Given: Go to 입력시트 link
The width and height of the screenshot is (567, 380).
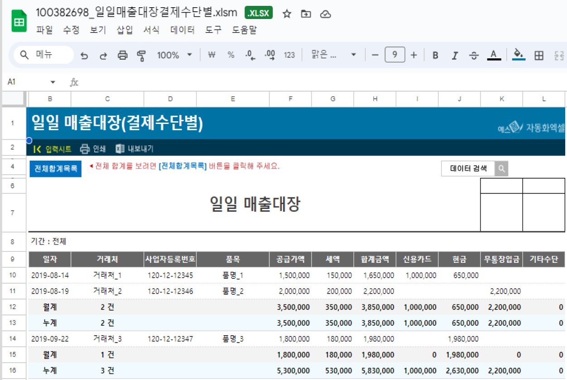Looking at the screenshot, I should (x=53, y=148).
